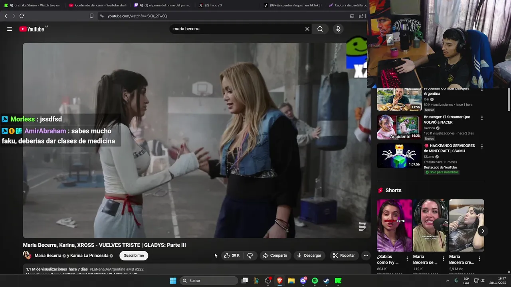This screenshot has width=511, height=287.
Task: Download the video via Descargar
Action: coord(309,256)
